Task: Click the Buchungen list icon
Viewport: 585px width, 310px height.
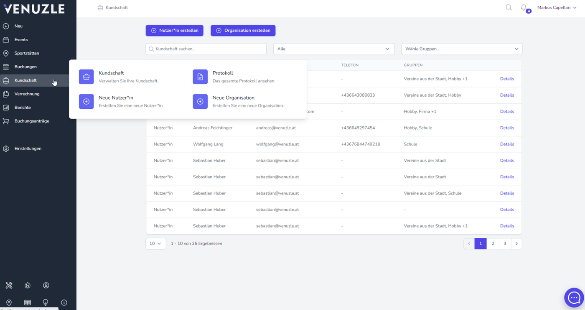Action: click(x=6, y=67)
